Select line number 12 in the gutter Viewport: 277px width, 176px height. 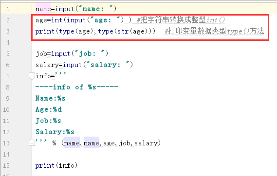pyautogui.click(x=6, y=132)
